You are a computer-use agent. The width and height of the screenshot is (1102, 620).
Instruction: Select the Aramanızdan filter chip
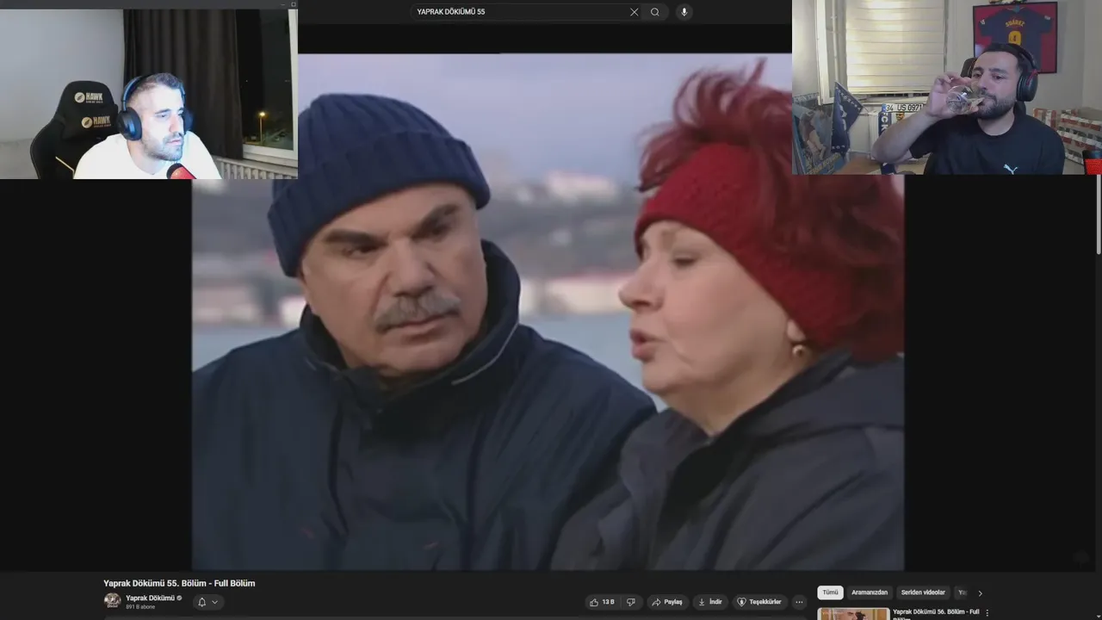[x=870, y=592]
